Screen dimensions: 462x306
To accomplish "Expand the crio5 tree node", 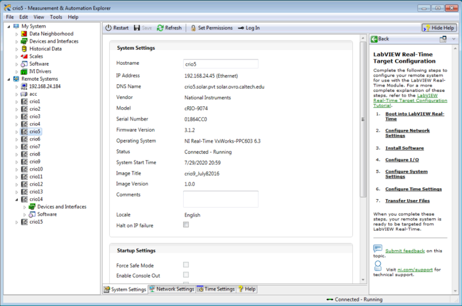I will click(17, 132).
